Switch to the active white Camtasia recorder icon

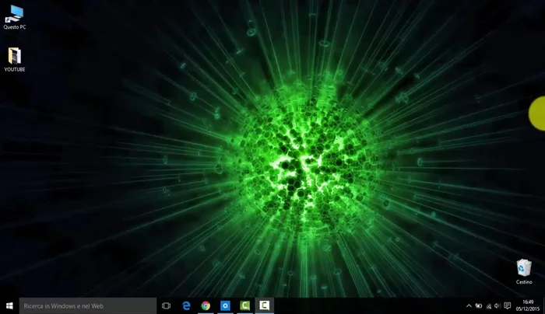point(264,306)
